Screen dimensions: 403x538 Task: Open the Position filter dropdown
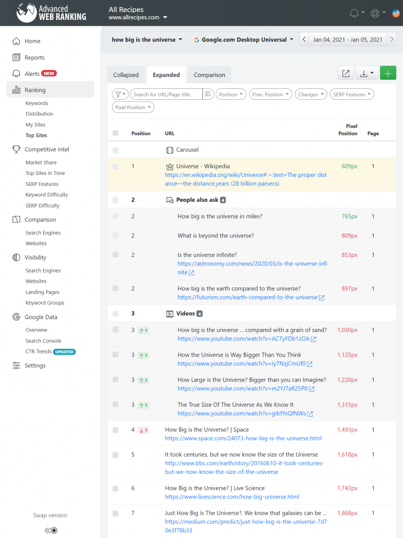[x=231, y=94]
